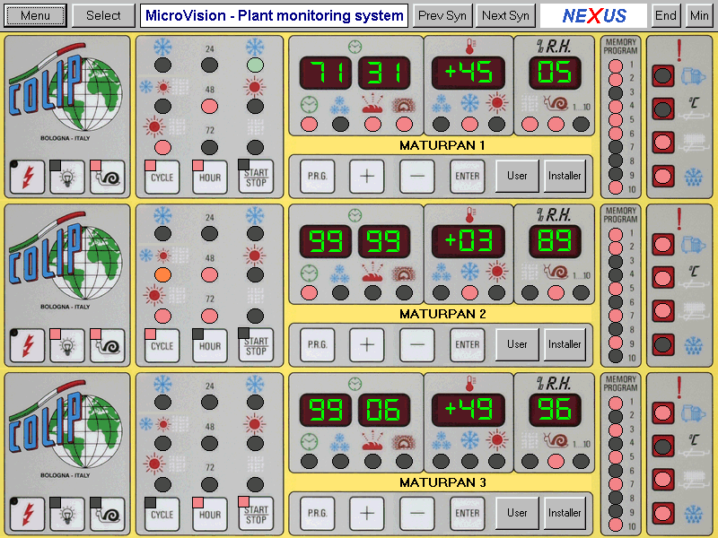Click Select in the top bar

click(103, 15)
